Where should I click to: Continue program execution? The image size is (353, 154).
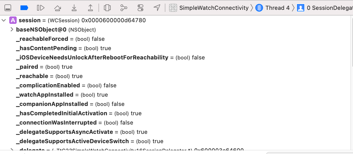coord(41,8)
